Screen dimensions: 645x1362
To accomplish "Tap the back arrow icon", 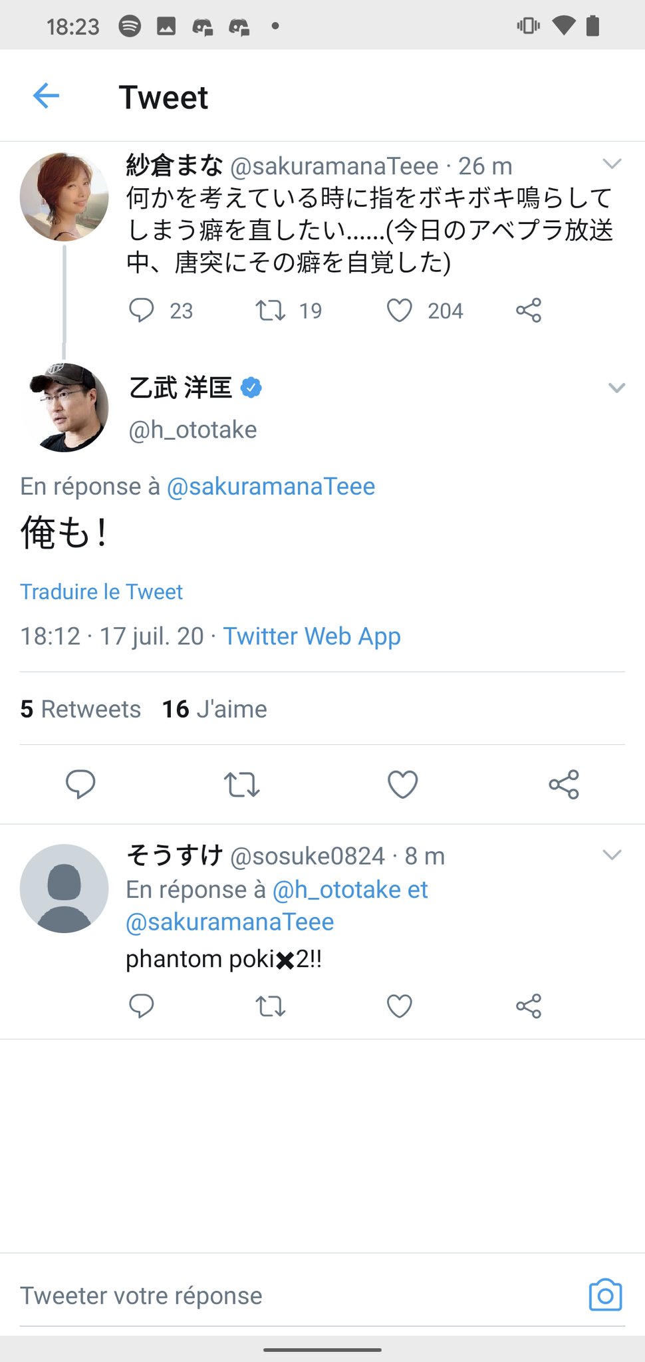I will (46, 96).
